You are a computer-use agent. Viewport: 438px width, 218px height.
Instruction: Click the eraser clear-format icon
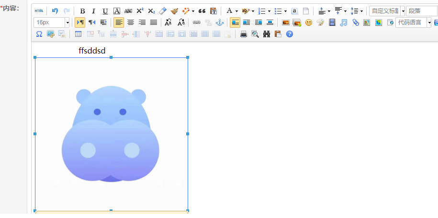click(163, 11)
